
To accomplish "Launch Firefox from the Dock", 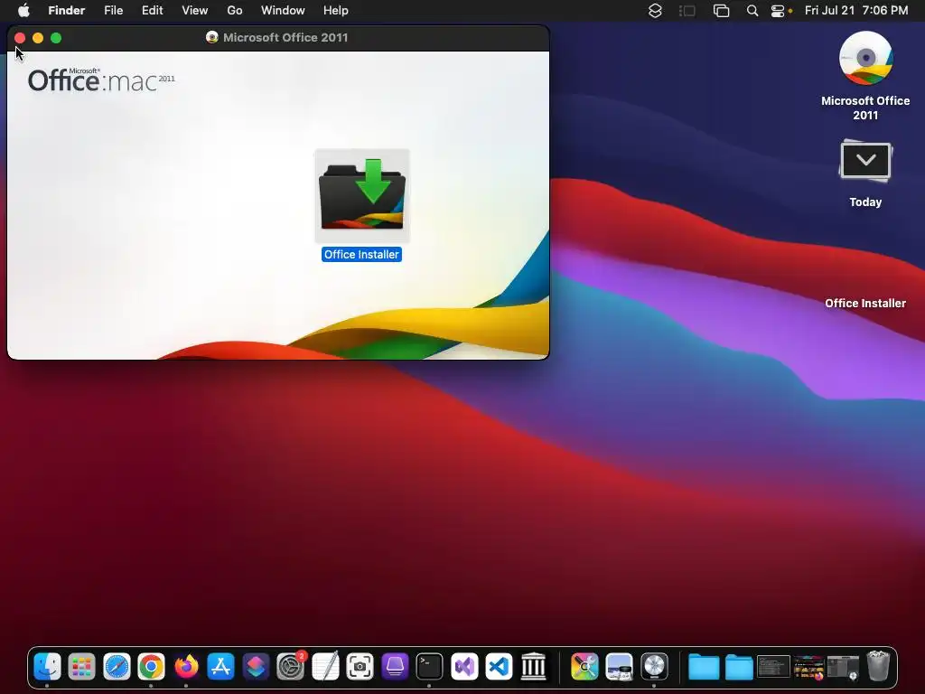I will pyautogui.click(x=186, y=667).
